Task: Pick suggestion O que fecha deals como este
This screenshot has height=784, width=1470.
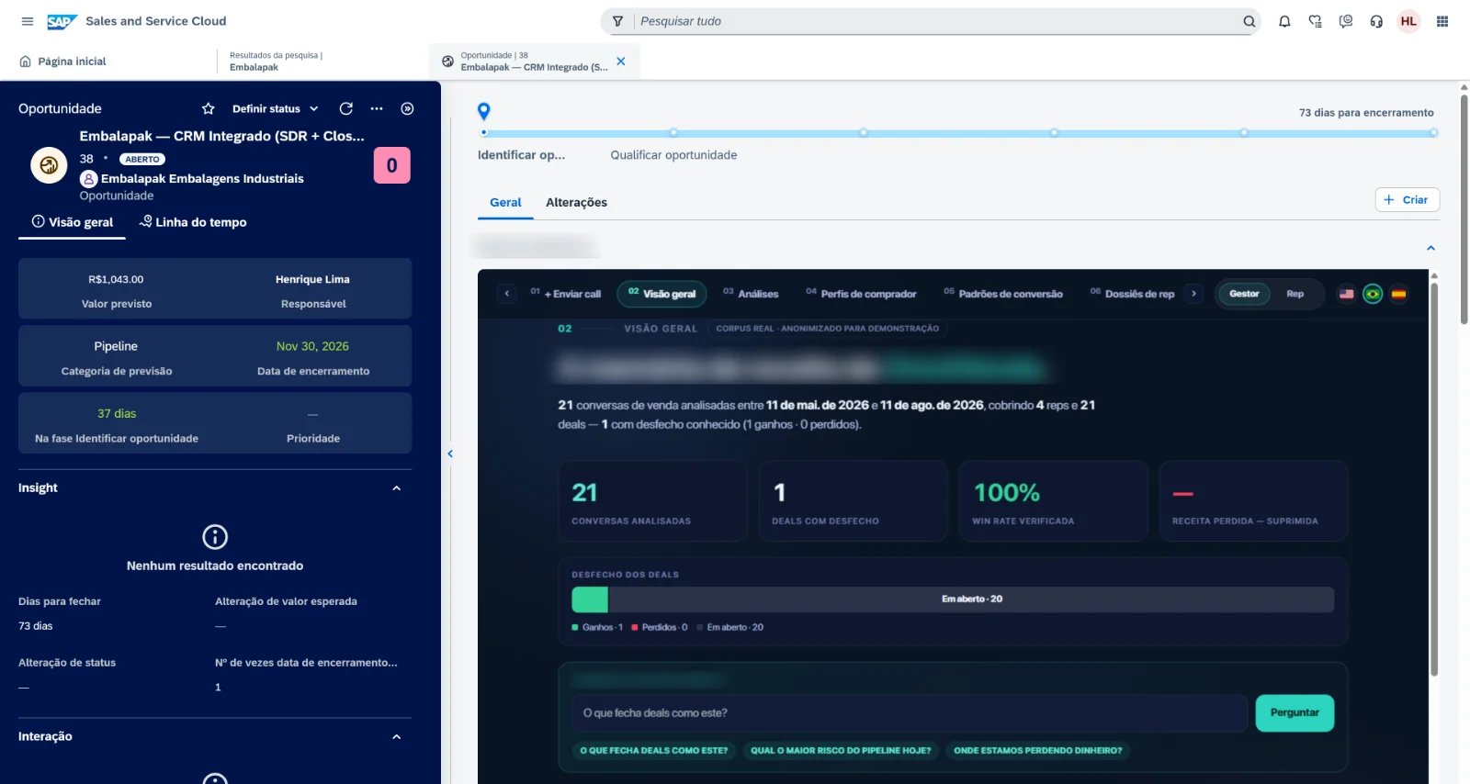Action: pos(654,751)
